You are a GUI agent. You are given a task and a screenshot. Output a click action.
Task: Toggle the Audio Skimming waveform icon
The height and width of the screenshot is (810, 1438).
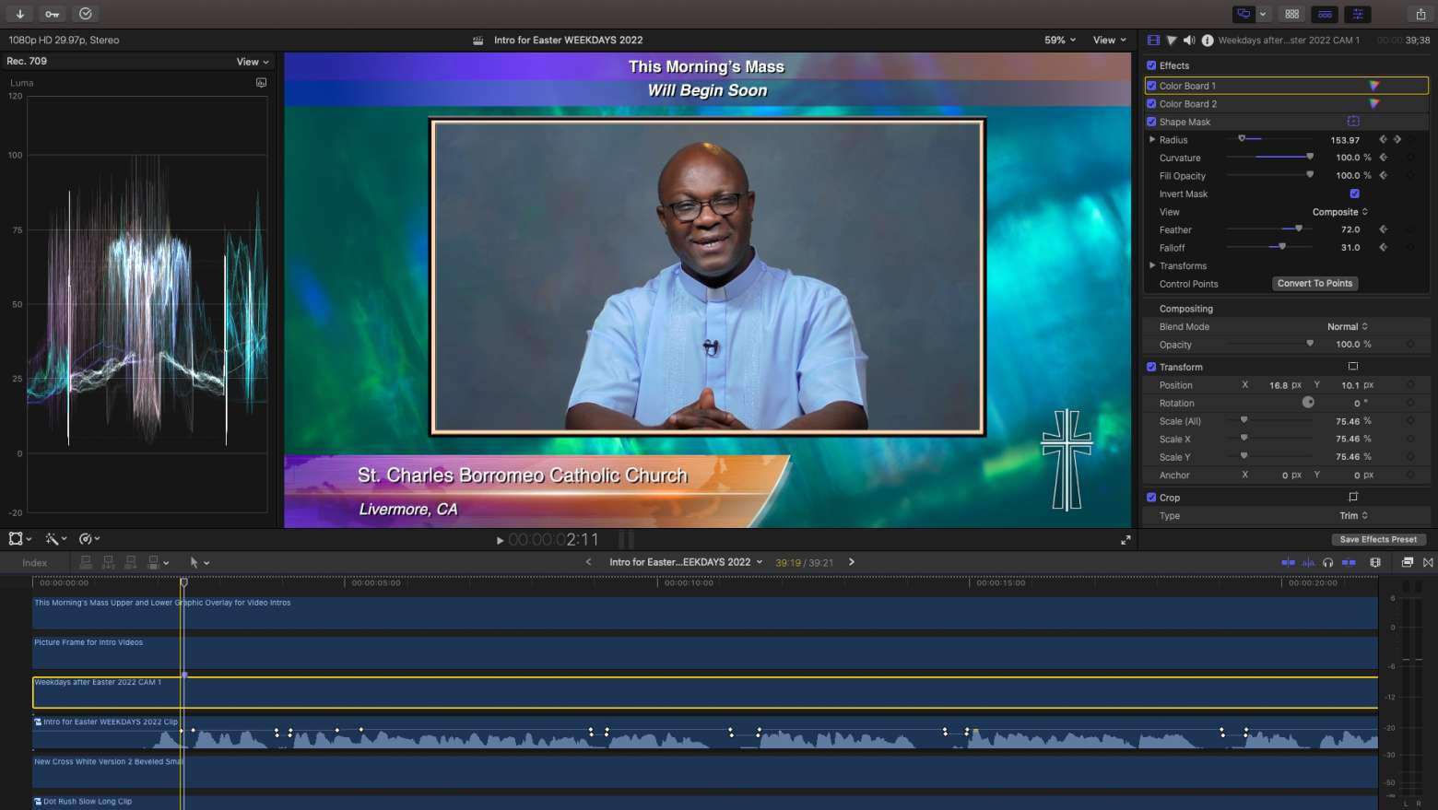point(1308,562)
